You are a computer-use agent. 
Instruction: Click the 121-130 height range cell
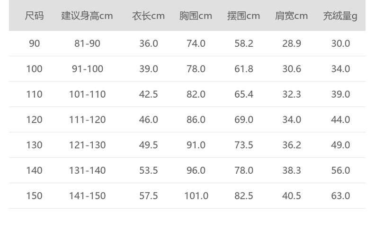click(x=87, y=145)
